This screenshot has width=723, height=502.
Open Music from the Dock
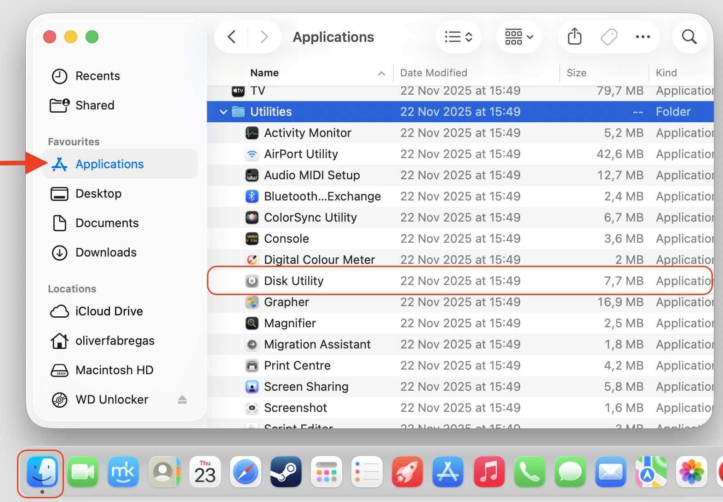[489, 472]
